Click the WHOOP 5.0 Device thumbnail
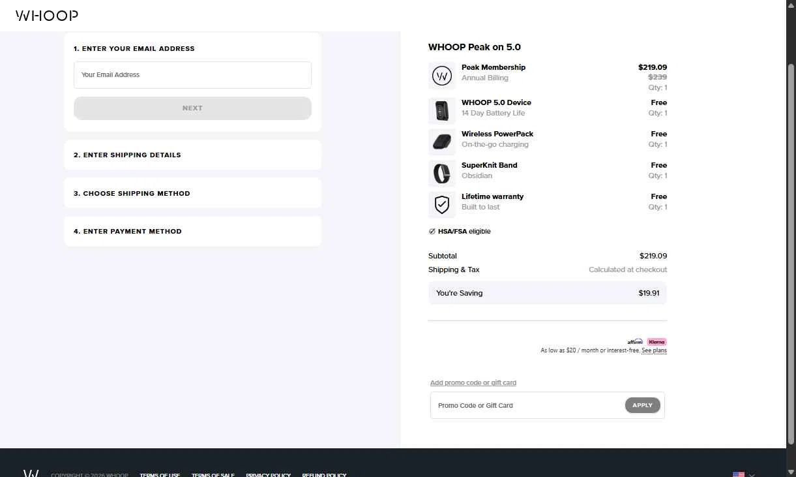Screen dimensions: 796x477 pyautogui.click(x=442, y=111)
